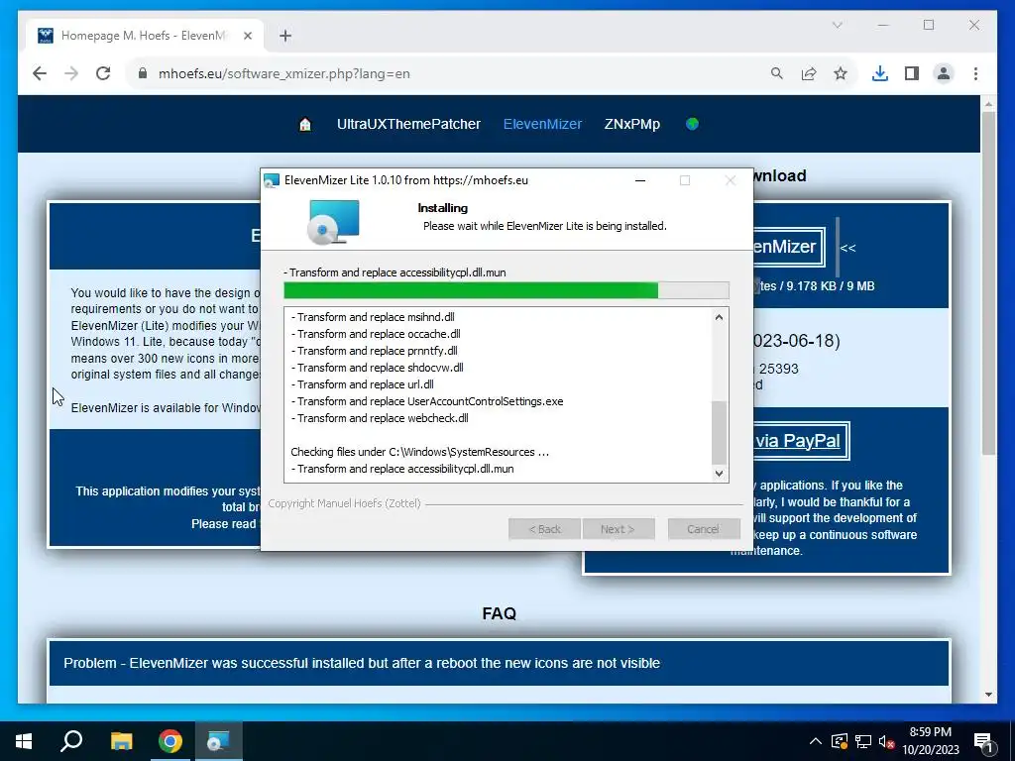Click the padlock site info icon
The width and height of the screenshot is (1015, 761).
(143, 73)
